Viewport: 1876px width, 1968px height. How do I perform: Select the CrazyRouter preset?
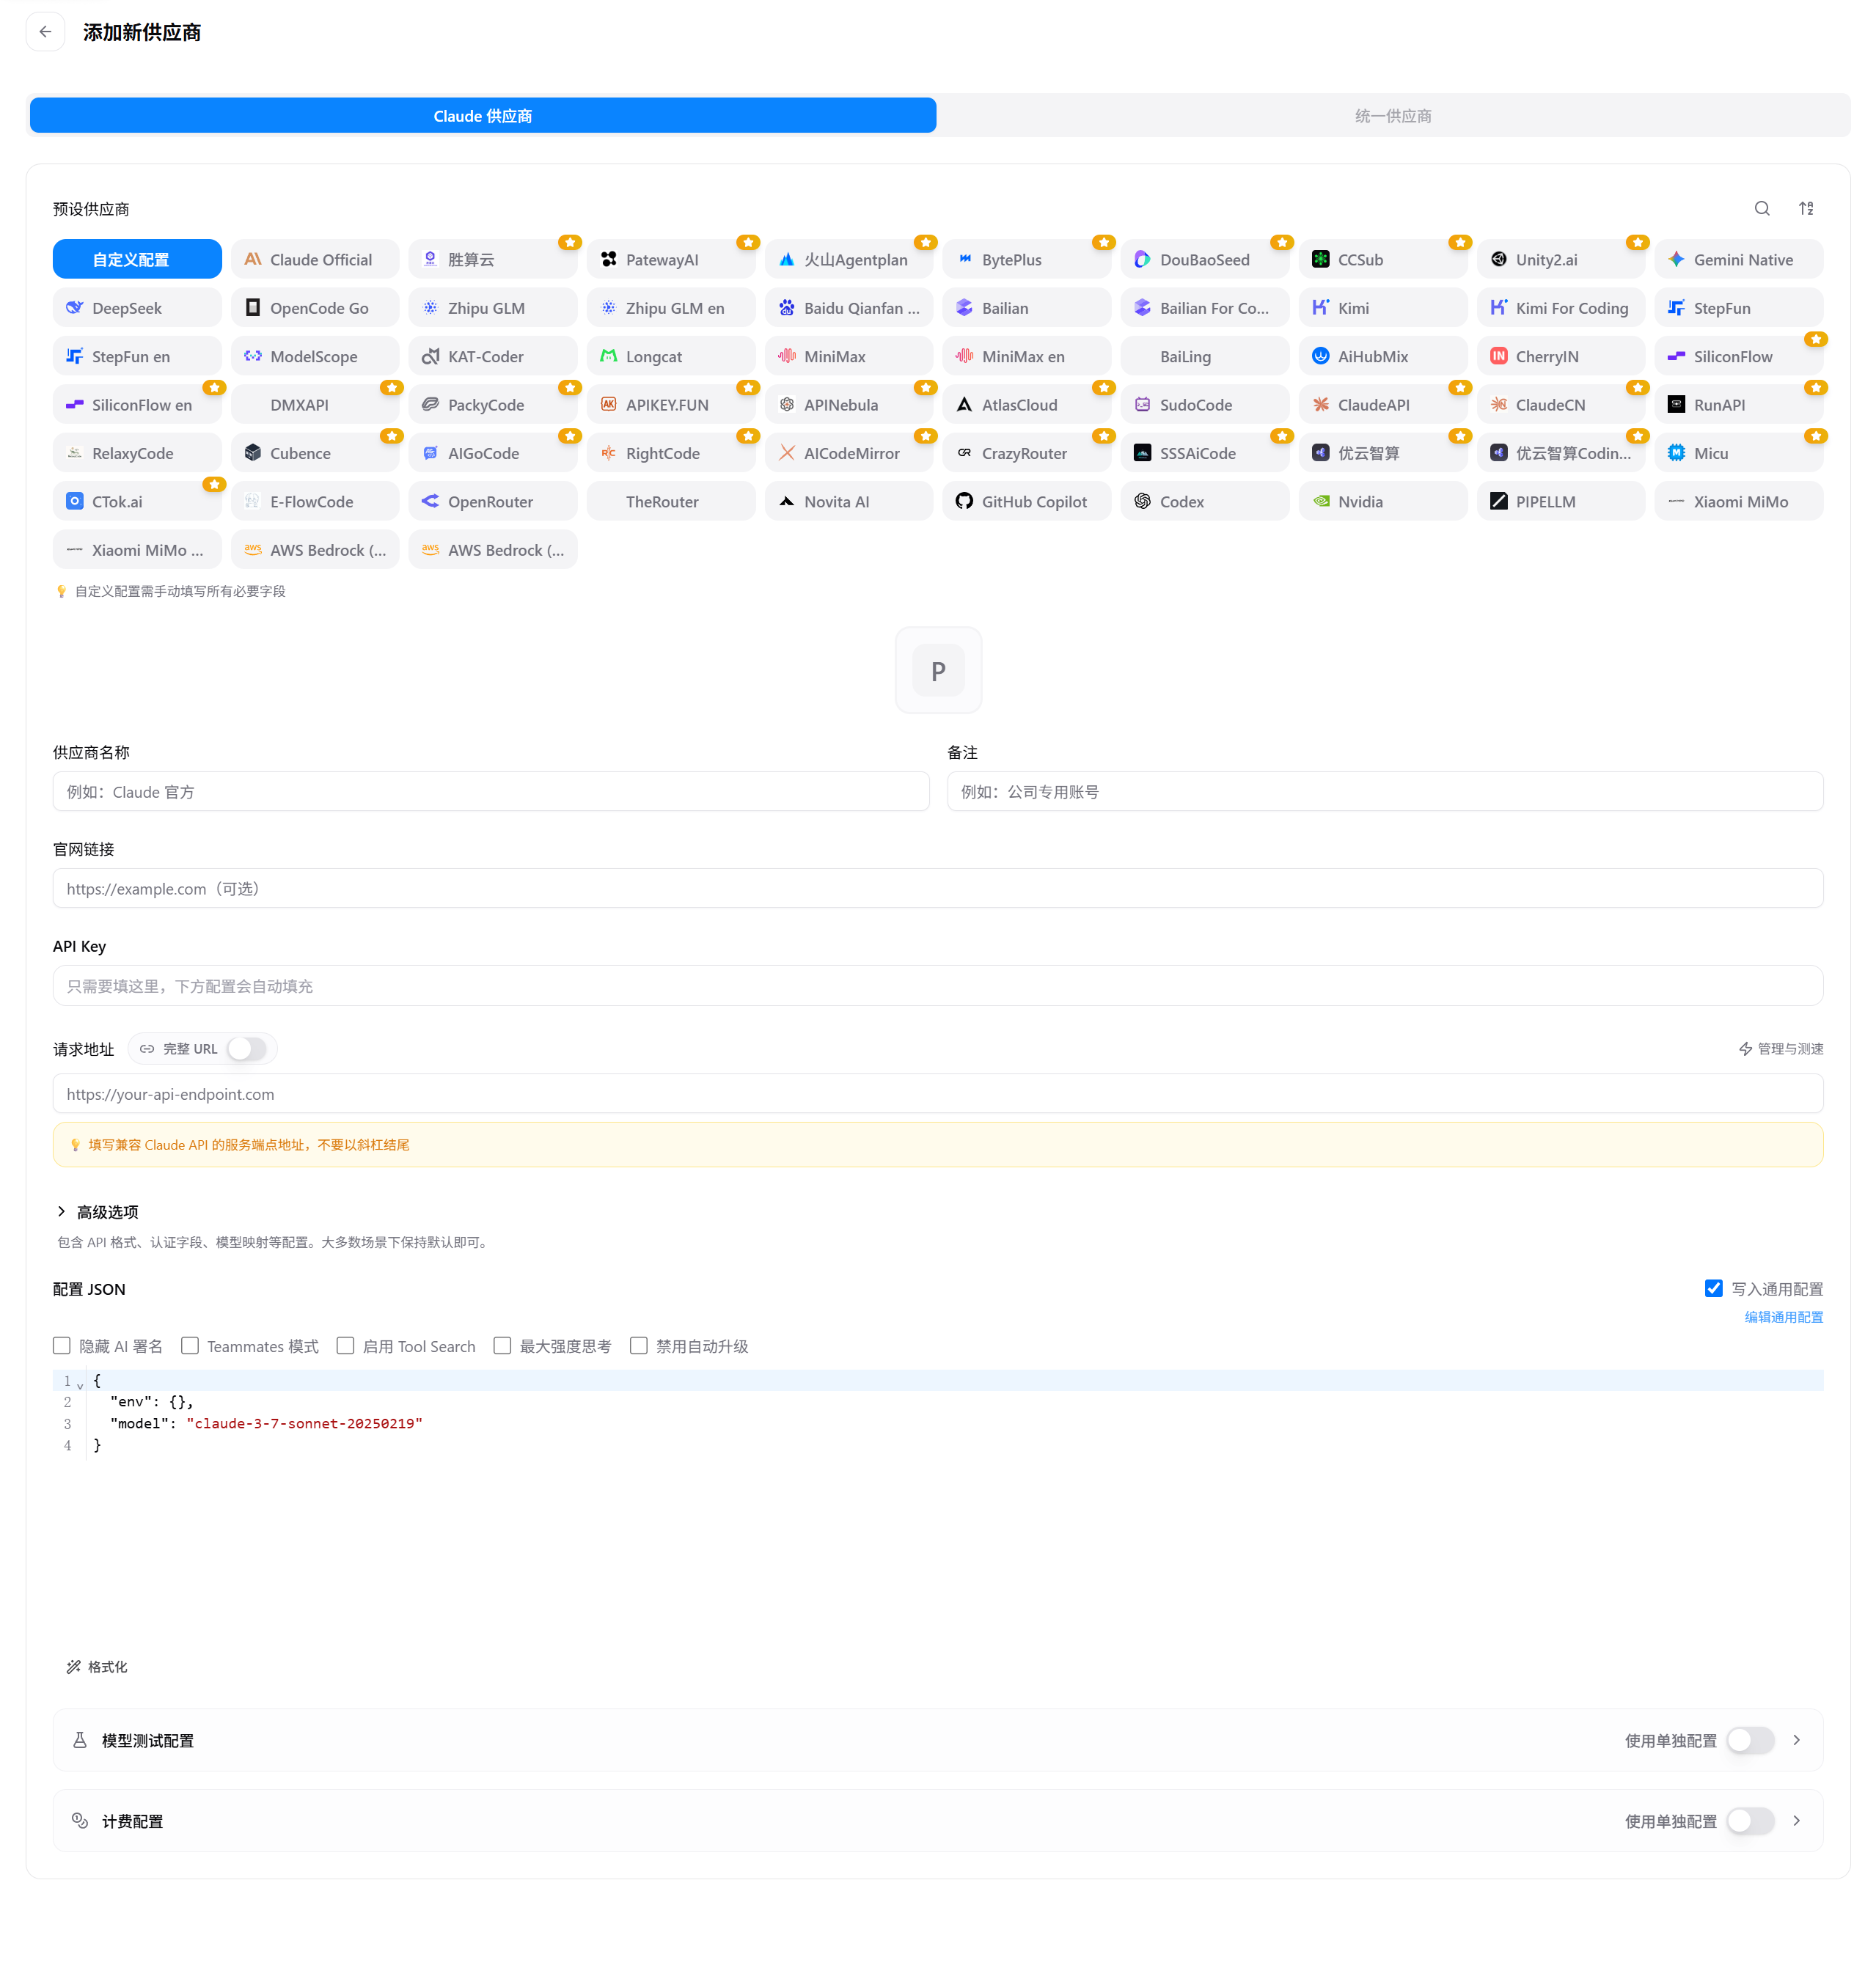[x=1027, y=453]
